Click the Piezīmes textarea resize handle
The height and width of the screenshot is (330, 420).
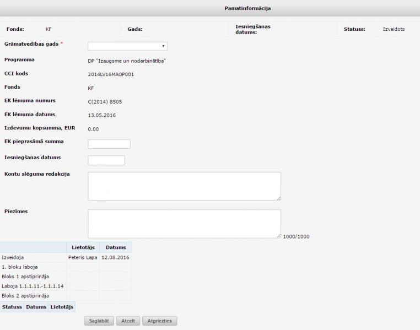click(278, 235)
